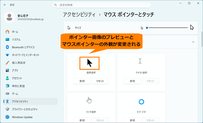Open the user profile avatar
Screen dimensions: 203x123
[10, 17]
